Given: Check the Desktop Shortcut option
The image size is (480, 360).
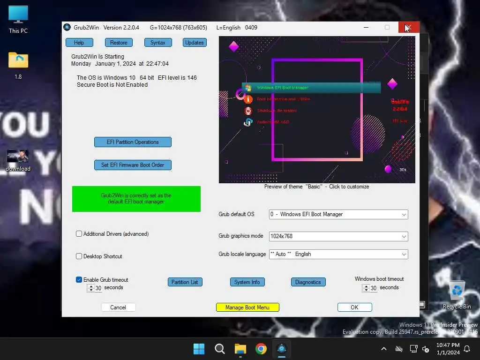Looking at the screenshot, I should pyautogui.click(x=79, y=256).
